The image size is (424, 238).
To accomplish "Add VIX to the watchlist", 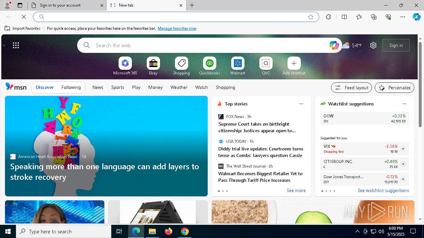I will coord(403,149).
